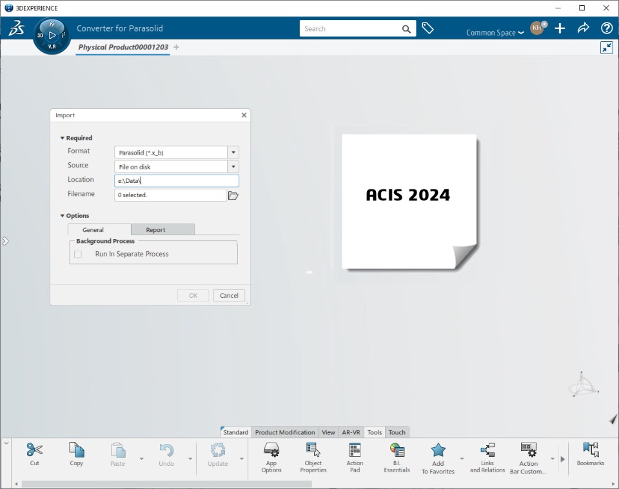Collapse the Options section
The height and width of the screenshot is (489, 619).
(x=62, y=216)
